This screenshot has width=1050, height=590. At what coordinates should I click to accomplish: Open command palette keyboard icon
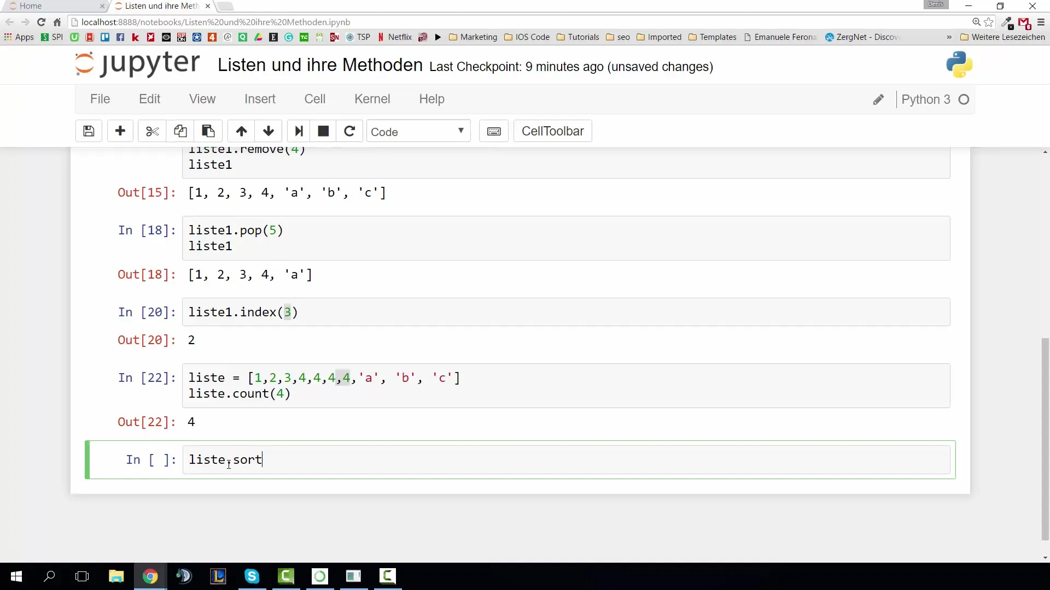click(494, 131)
